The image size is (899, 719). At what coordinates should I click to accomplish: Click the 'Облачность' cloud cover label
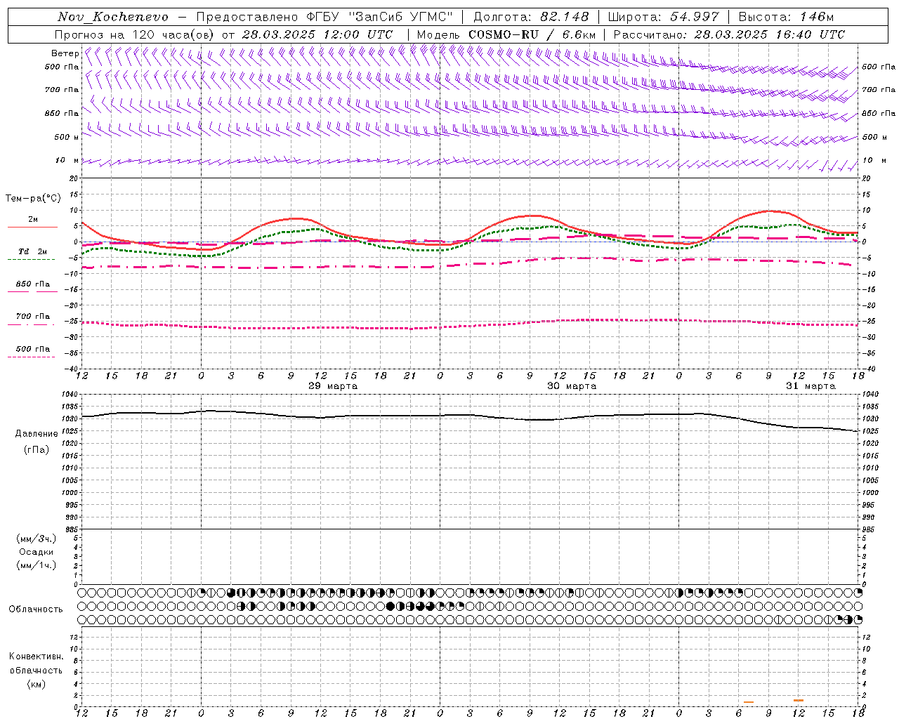click(x=36, y=609)
